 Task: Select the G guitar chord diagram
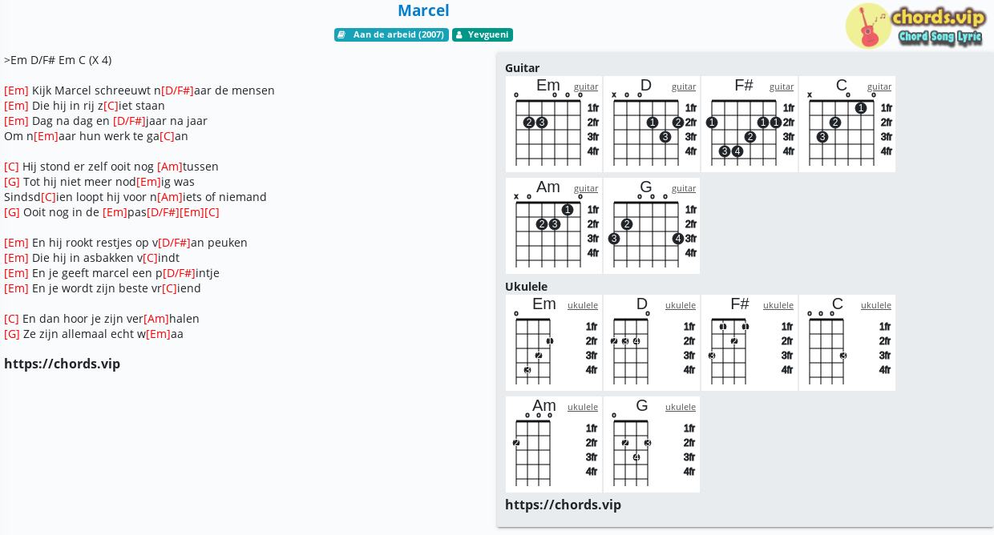(x=652, y=226)
